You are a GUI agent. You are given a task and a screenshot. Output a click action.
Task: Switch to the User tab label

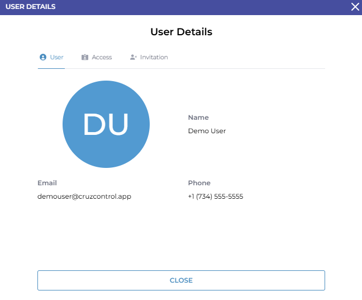pyautogui.click(x=56, y=57)
